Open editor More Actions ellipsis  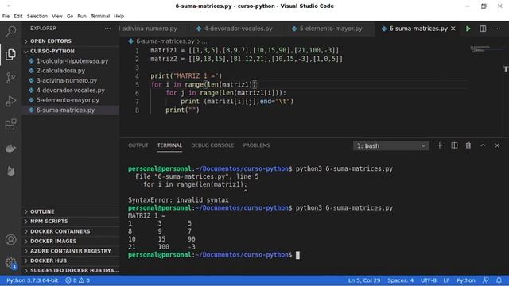coord(497,29)
